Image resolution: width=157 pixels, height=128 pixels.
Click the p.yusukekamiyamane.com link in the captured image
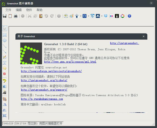point(42,99)
